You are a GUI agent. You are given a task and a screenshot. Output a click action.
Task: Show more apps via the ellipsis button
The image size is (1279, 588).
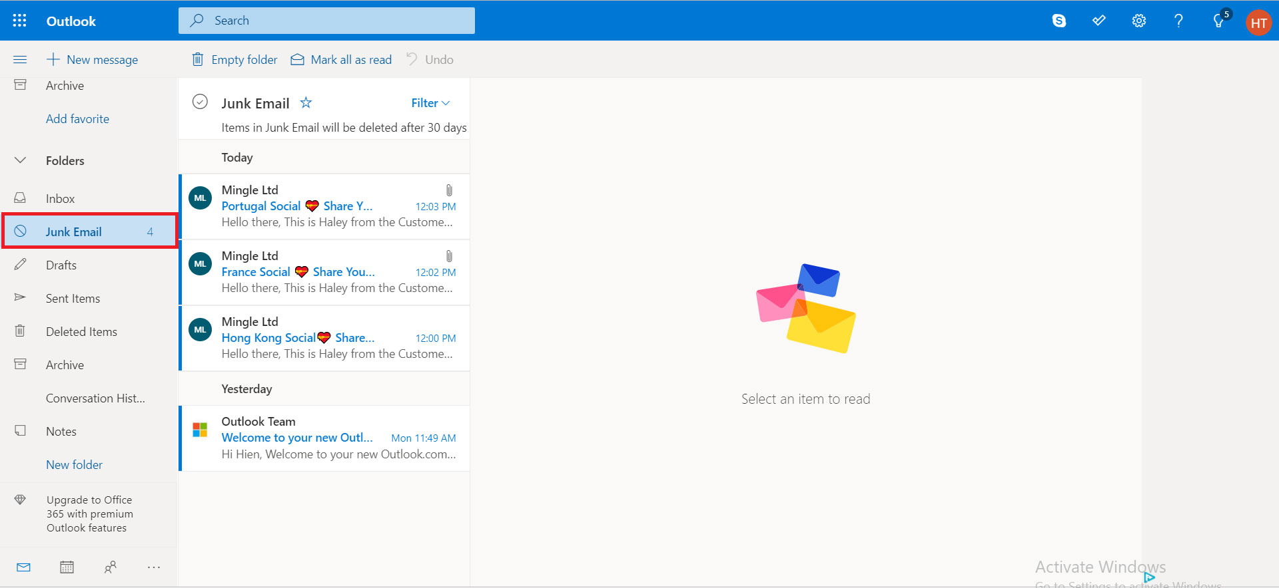click(154, 567)
